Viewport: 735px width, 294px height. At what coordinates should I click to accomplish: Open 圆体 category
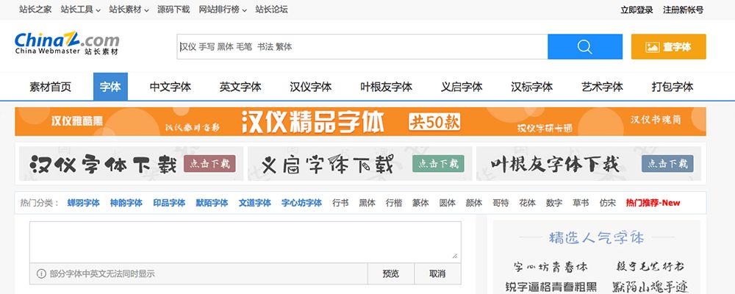click(447, 203)
